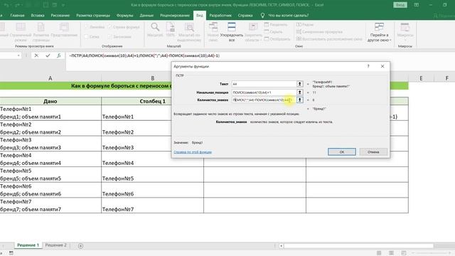Open the Справка ribbon tab
455x256 pixels.
coord(245,16)
